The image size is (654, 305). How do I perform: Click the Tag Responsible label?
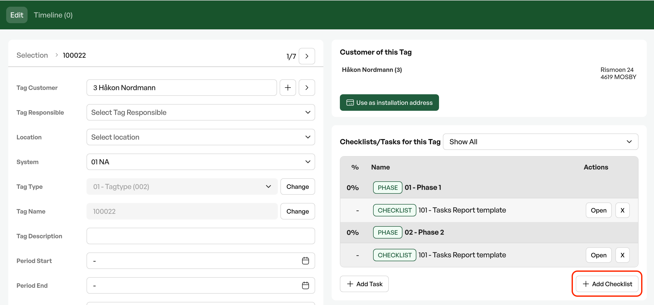tap(40, 112)
